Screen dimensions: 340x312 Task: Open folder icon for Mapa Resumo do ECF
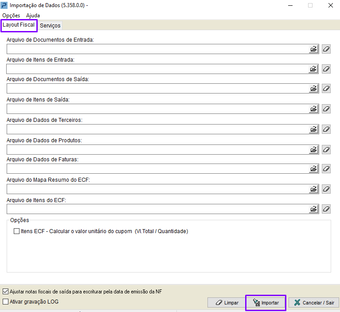(x=313, y=189)
